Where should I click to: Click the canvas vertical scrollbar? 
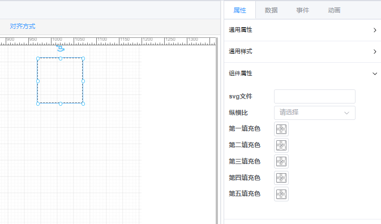pyautogui.click(x=217, y=131)
